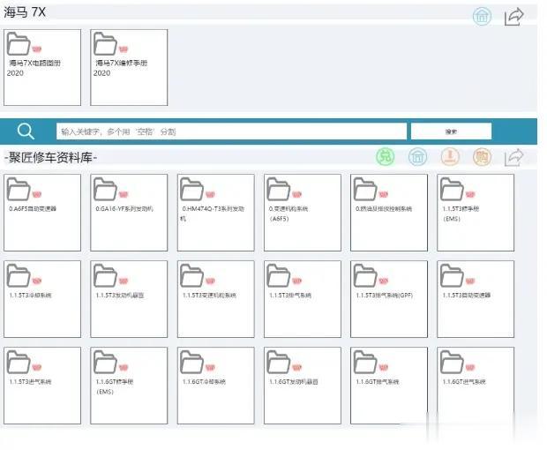Image resolution: width=547 pixels, height=450 pixels.
Task: Open folder 1.1.6GT排气系统
Action: tap(389, 386)
